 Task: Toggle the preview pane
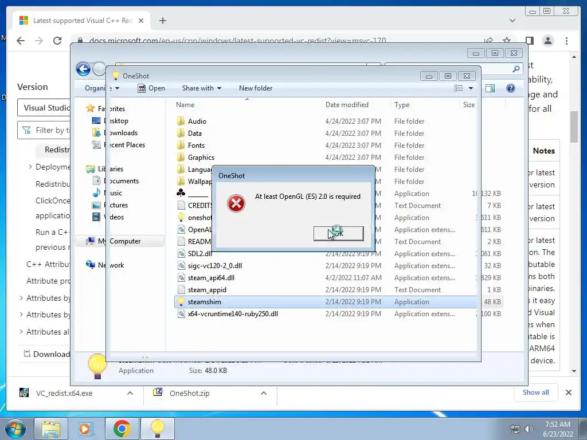click(490, 88)
